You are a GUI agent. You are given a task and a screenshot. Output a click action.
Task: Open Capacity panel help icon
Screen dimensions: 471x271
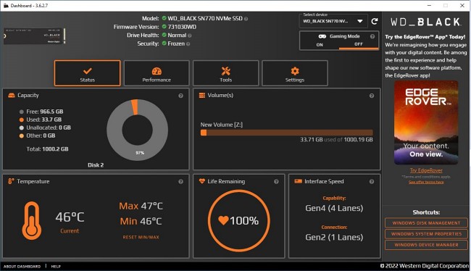(x=180, y=96)
